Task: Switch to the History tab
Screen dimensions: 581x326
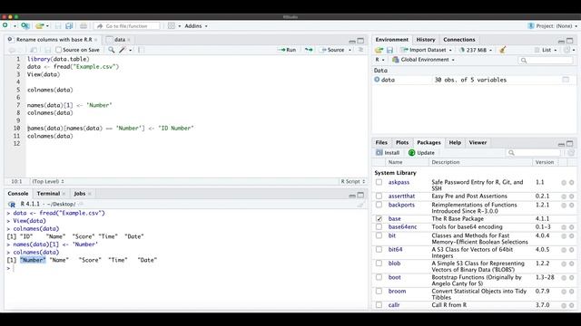Action: 426,40
